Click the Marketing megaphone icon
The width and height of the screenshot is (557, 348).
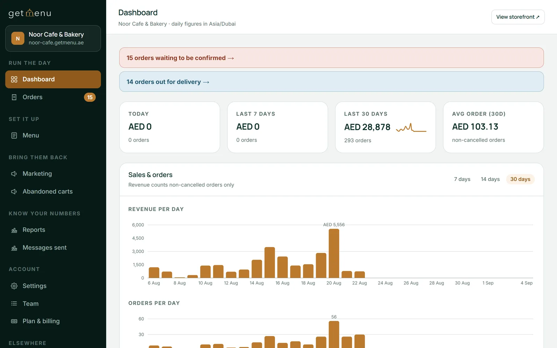click(14, 174)
